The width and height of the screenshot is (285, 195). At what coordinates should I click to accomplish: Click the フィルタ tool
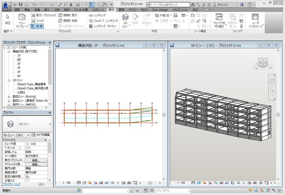[37, 20]
